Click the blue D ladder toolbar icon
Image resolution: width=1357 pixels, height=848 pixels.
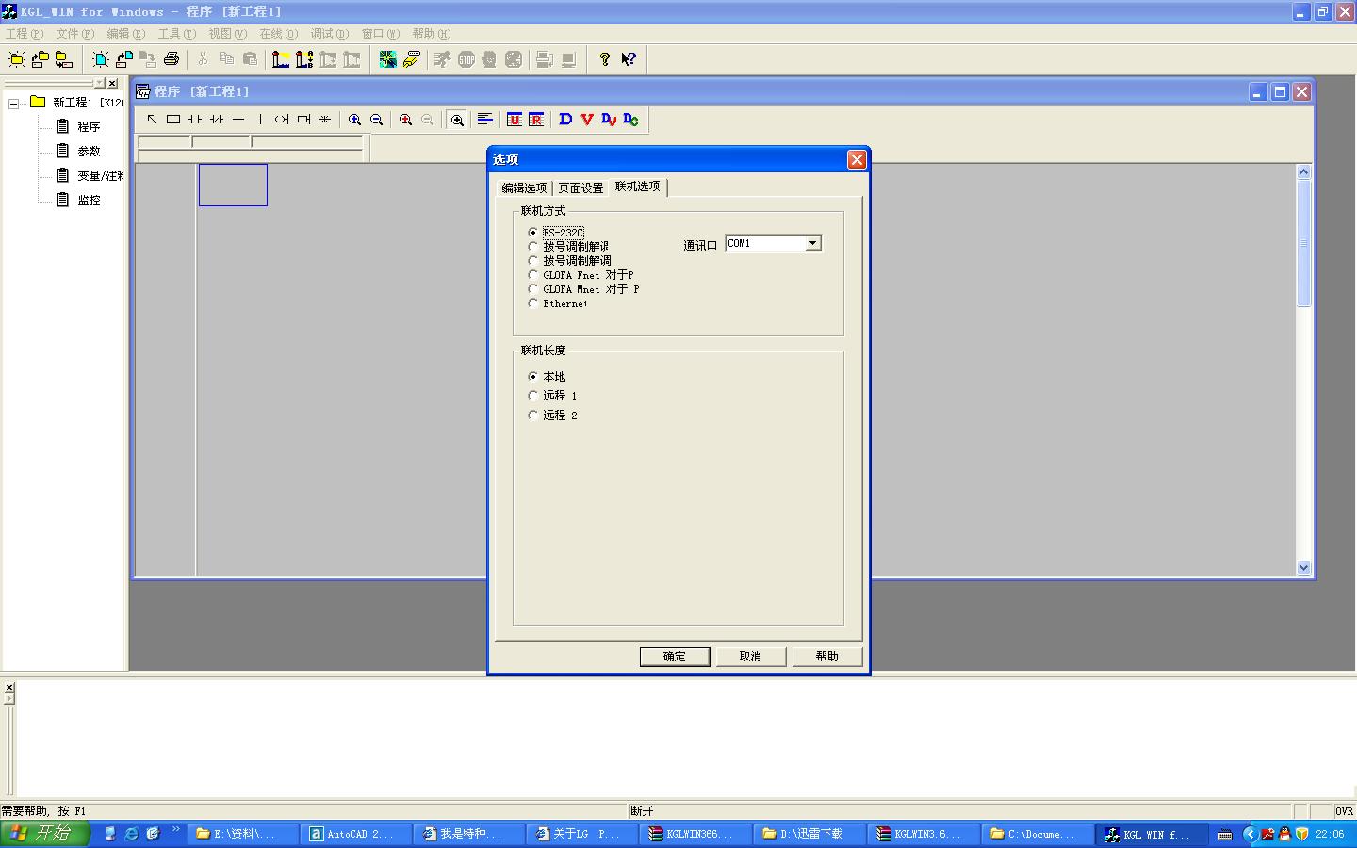click(565, 120)
